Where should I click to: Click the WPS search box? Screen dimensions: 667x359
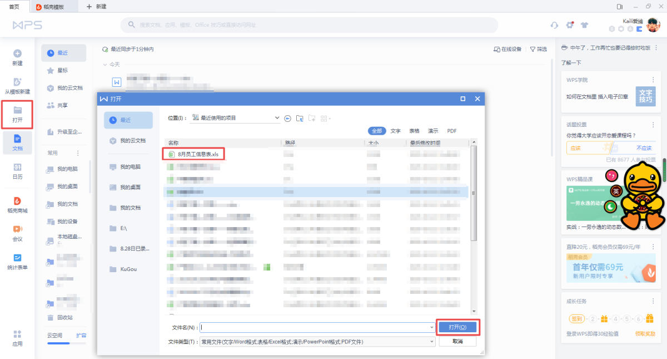coord(309,25)
